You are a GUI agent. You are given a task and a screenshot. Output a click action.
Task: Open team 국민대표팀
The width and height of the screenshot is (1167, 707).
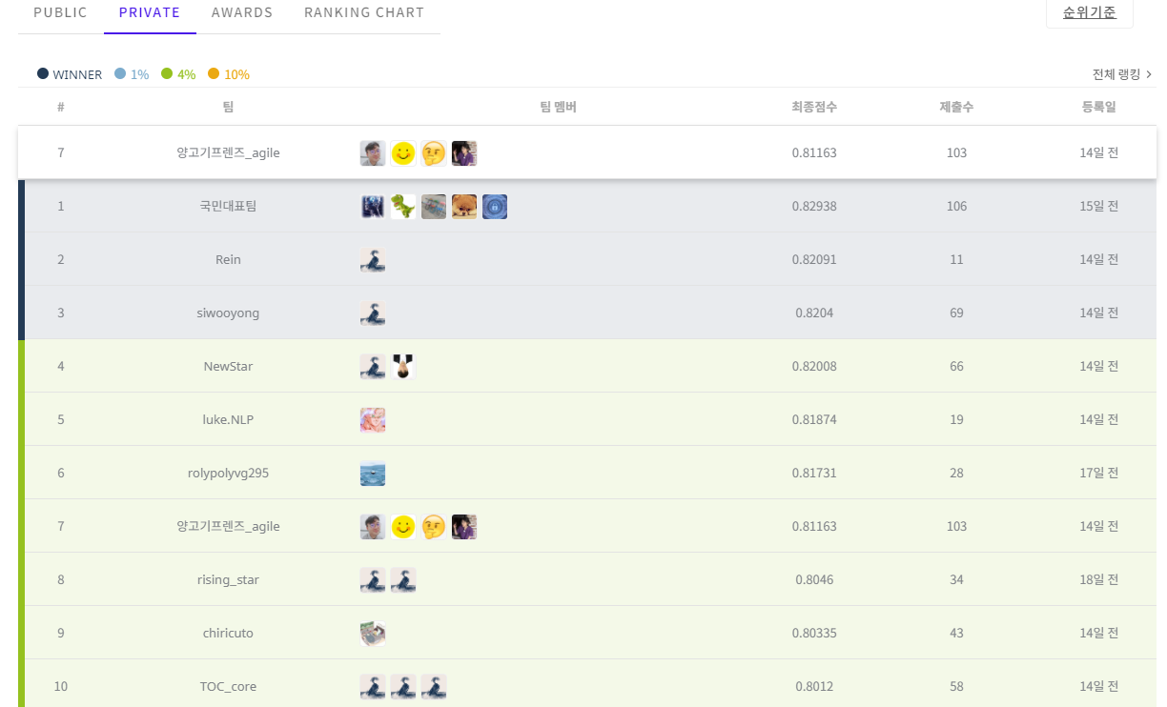point(228,206)
